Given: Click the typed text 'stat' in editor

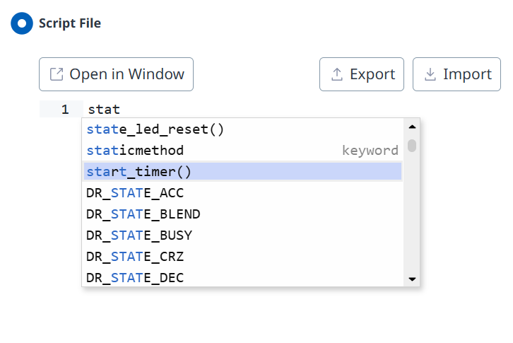Looking at the screenshot, I should pos(104,110).
